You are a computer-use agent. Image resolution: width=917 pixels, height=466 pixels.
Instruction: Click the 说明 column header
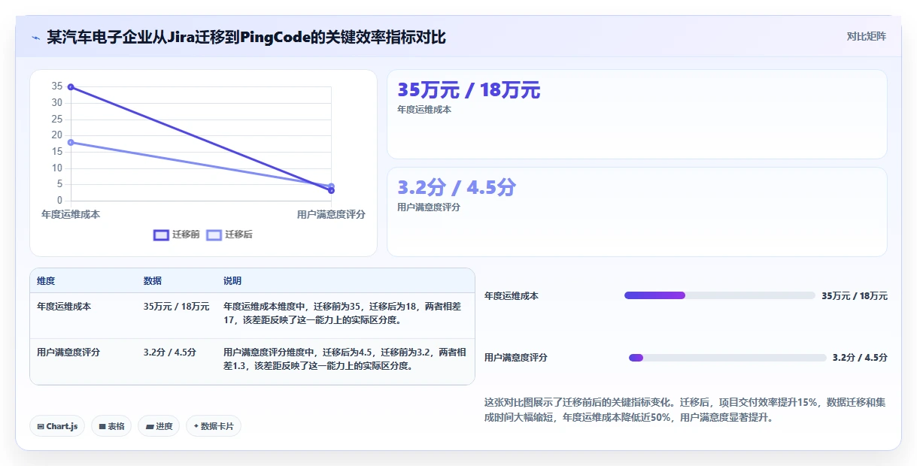tap(232, 281)
